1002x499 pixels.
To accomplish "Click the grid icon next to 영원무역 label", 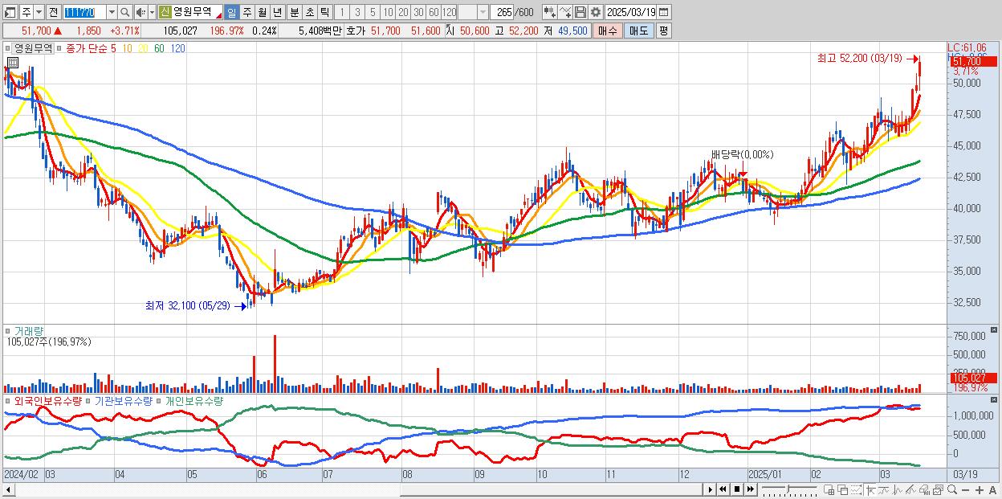I will [x=14, y=62].
